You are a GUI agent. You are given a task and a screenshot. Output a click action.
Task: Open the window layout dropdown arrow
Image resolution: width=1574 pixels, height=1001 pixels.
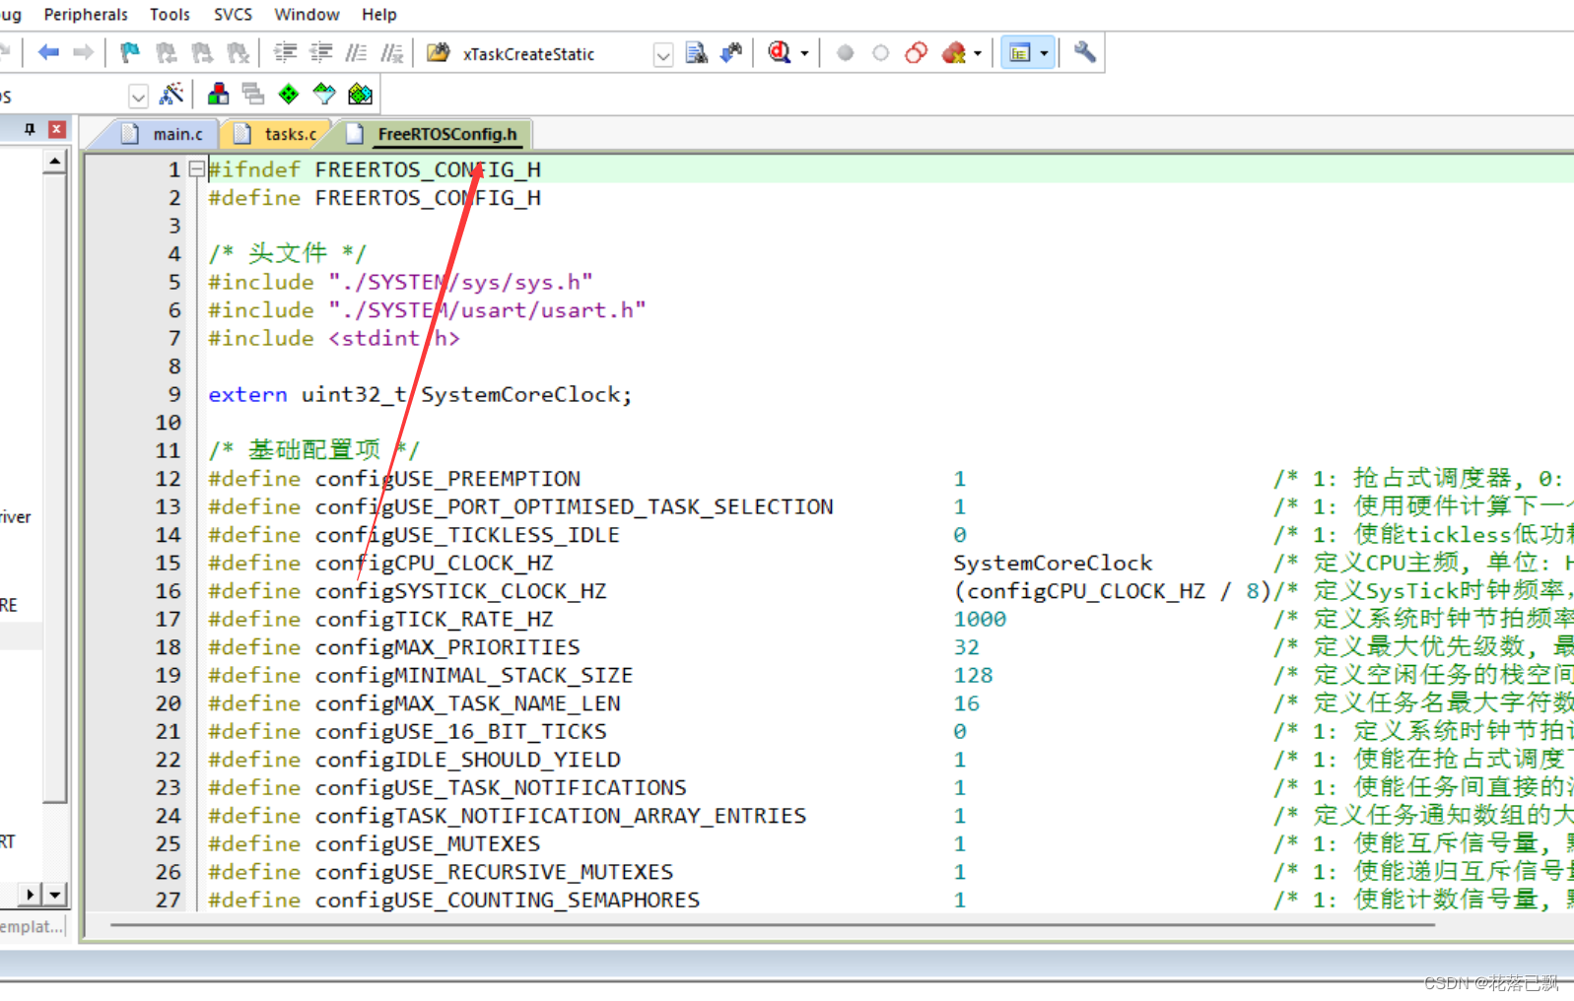(x=1044, y=53)
